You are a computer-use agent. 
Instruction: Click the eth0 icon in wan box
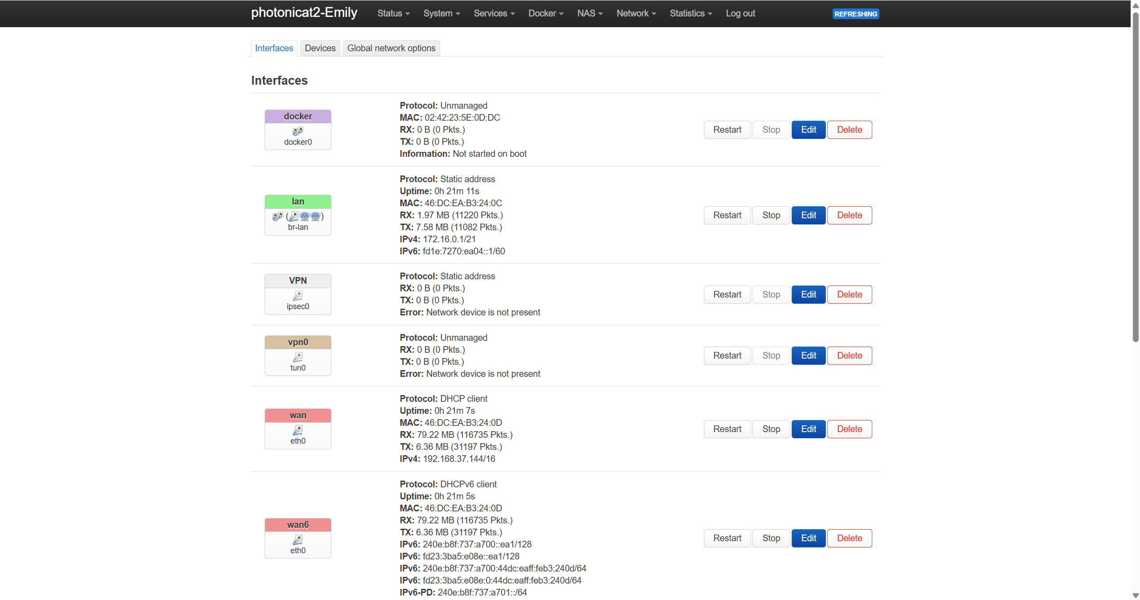298,430
